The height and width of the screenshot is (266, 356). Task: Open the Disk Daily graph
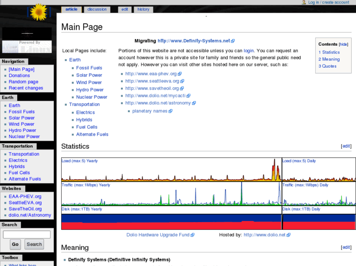319,218
